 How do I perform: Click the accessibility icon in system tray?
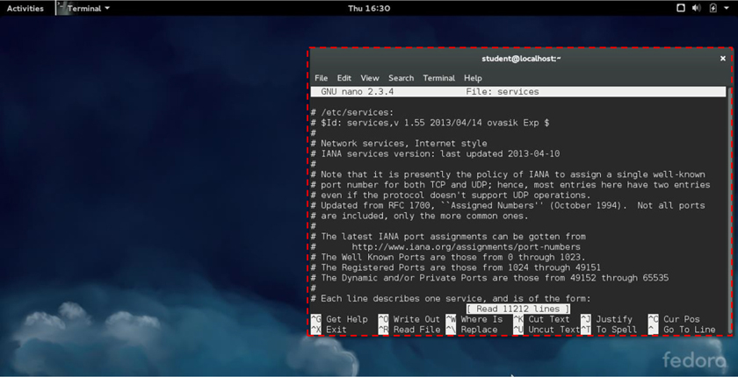point(681,8)
